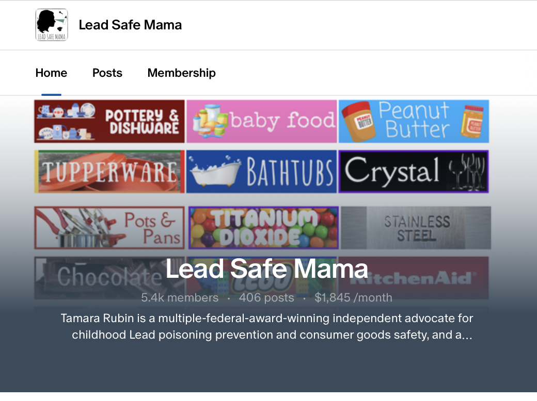Screen dimensions: 537x401
Task: Click the Lead Safe Mama logo icon
Action: tap(52, 25)
